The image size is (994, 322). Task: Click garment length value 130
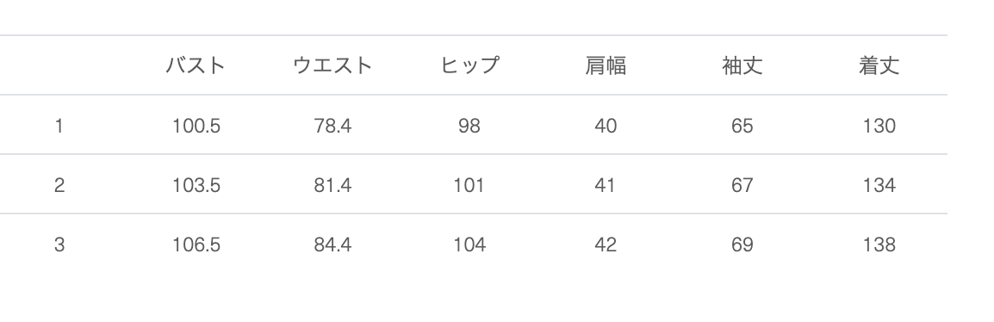click(x=879, y=127)
